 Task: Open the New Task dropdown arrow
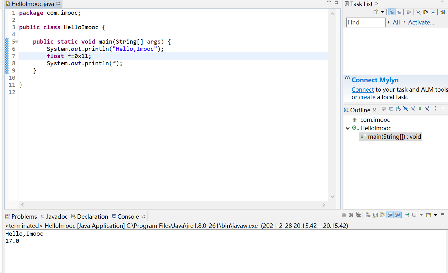pyautogui.click(x=382, y=12)
